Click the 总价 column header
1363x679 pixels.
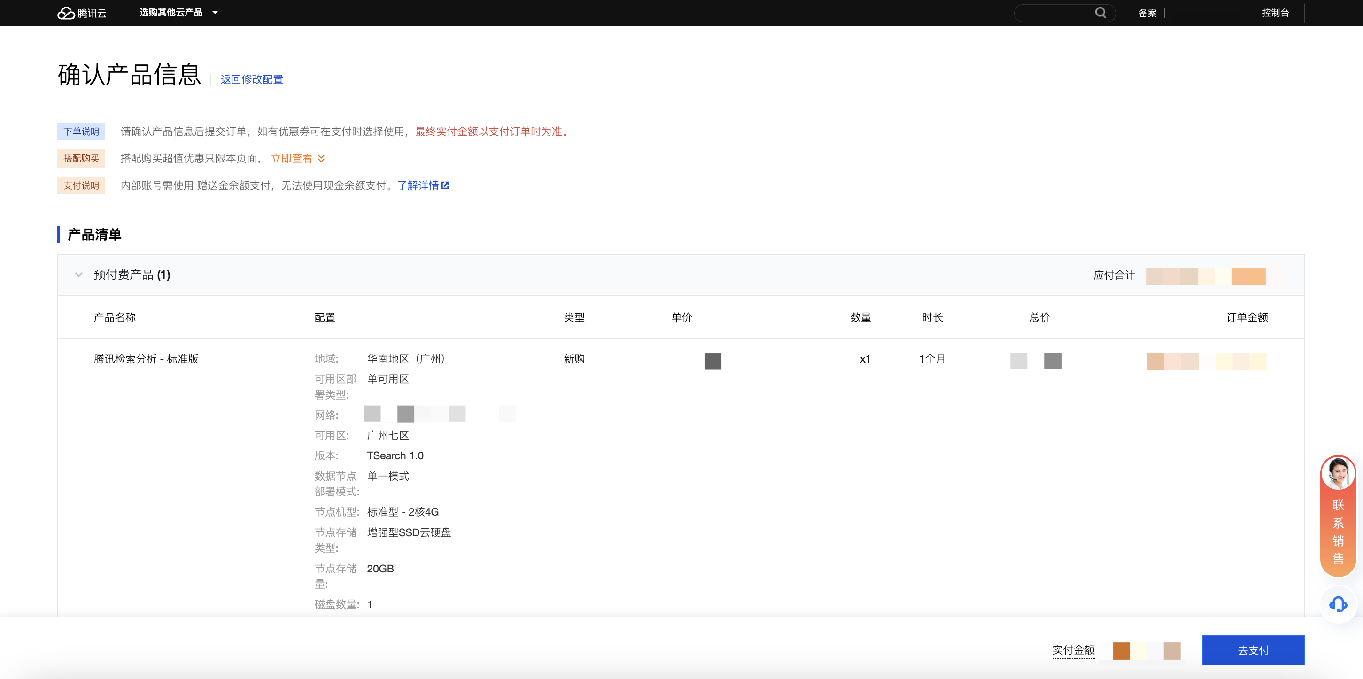[x=1040, y=318]
